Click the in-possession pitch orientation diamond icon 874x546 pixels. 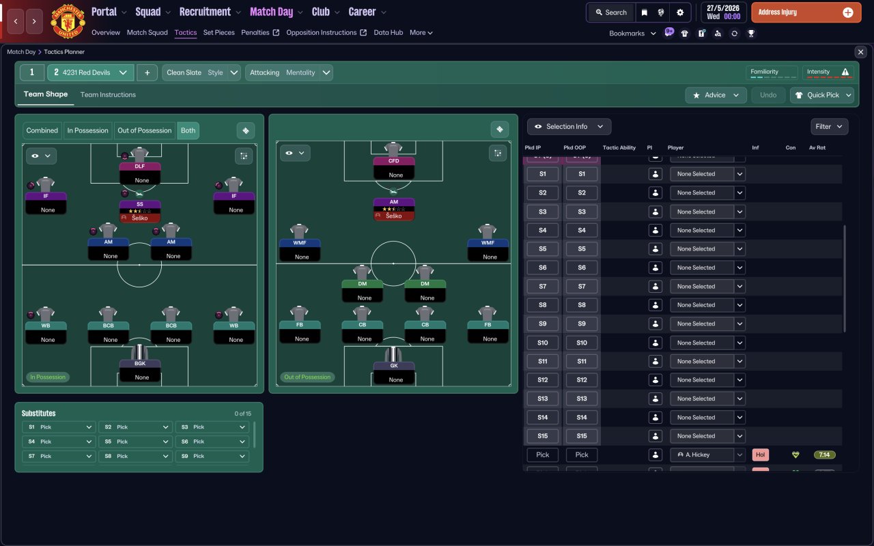pos(245,130)
